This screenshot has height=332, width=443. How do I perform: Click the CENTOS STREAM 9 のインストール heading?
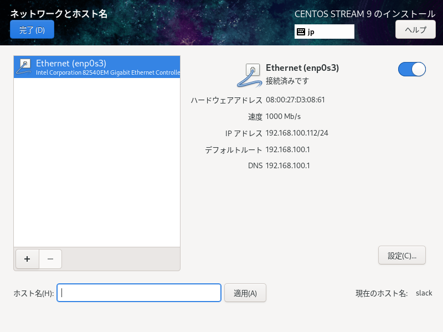(365, 14)
